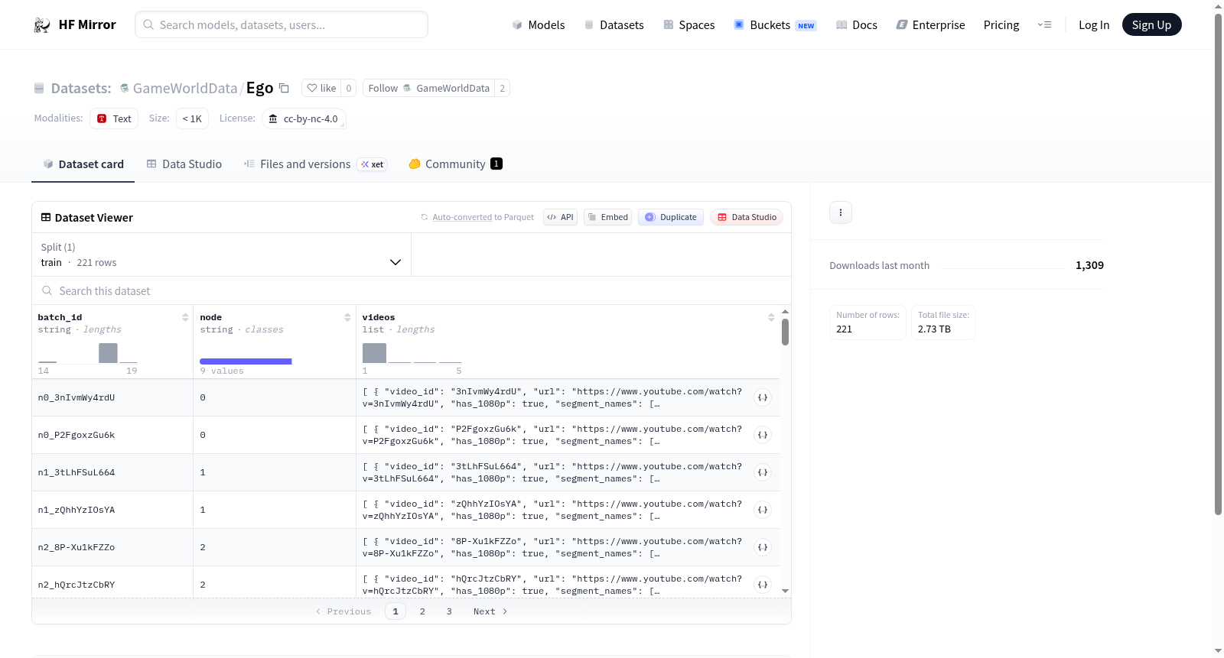Expand JSON for the n2_hQrcJtzCbRY row
Image resolution: width=1224 pixels, height=658 pixels.
(763, 585)
